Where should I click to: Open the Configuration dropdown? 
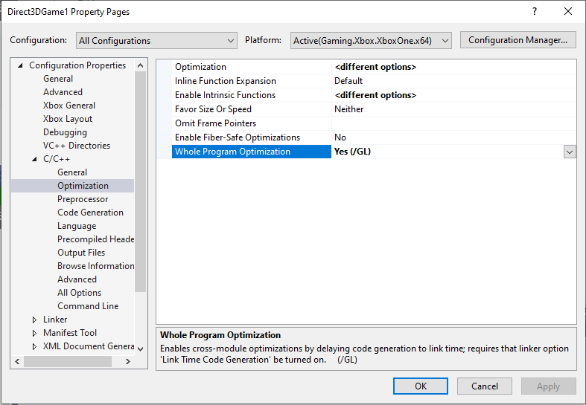point(156,41)
